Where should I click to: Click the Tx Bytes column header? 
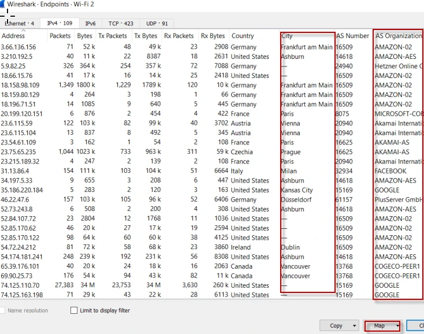146,36
